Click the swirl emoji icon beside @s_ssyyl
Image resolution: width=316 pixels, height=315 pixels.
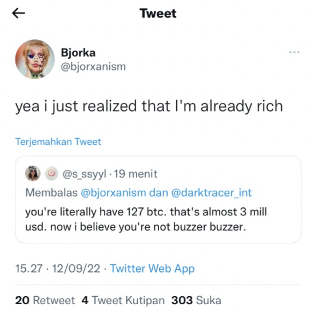[51, 173]
